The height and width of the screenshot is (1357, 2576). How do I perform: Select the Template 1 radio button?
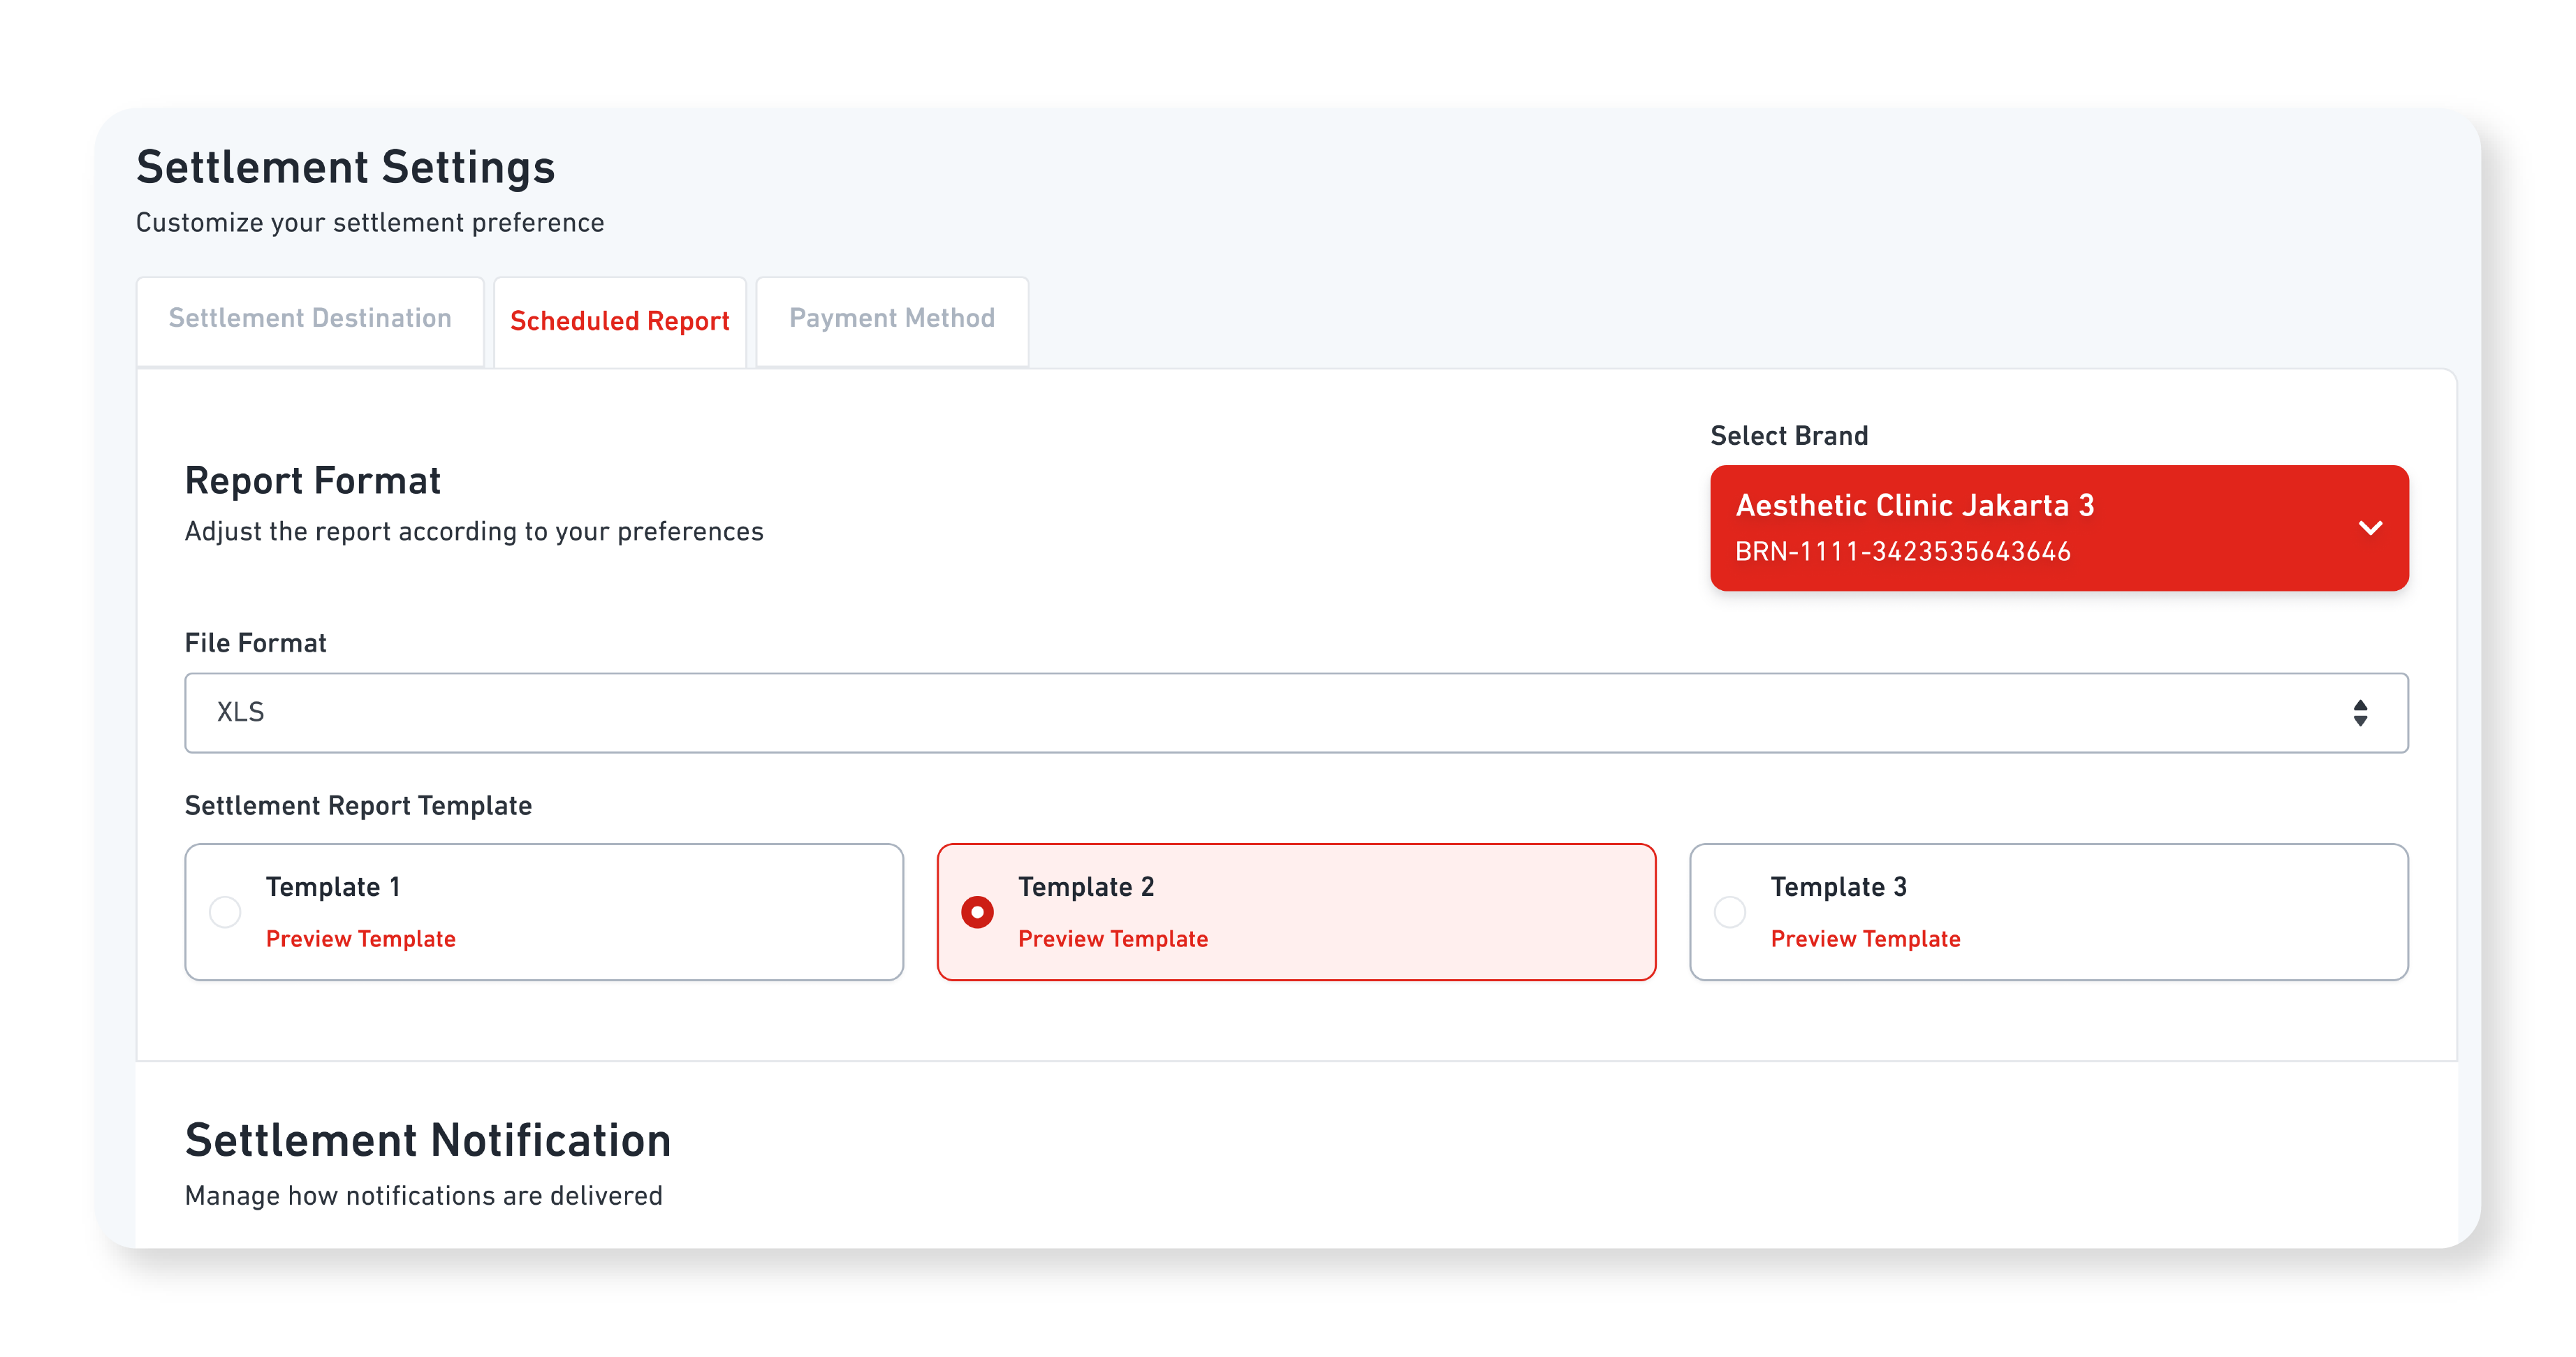click(225, 912)
